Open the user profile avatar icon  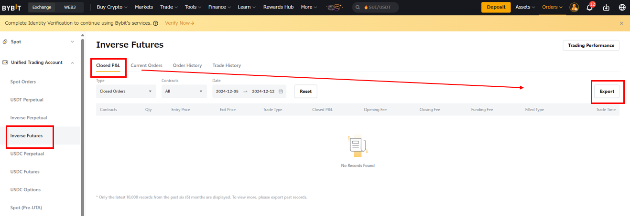574,7
